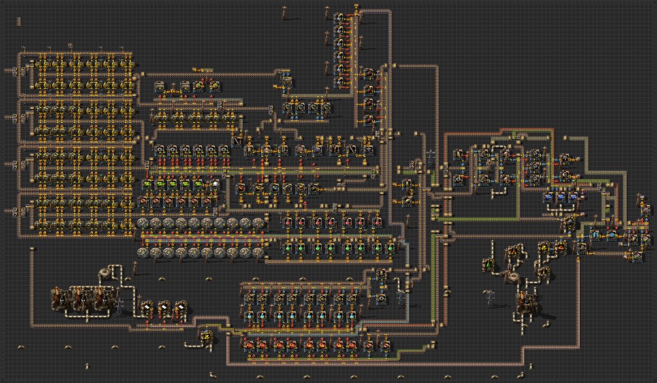Click the lone assembler above the row of four
The image size is (657, 383).
(x=287, y=81)
